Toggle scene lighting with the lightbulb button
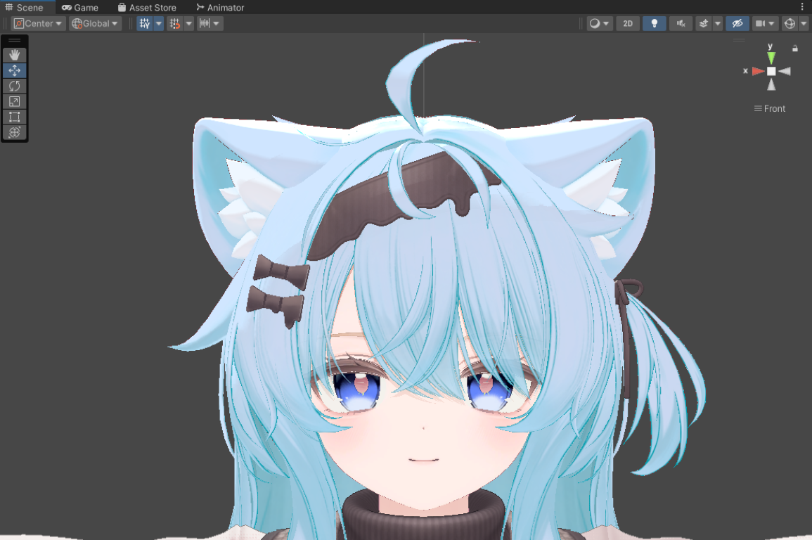The height and width of the screenshot is (540, 812). 655,23
